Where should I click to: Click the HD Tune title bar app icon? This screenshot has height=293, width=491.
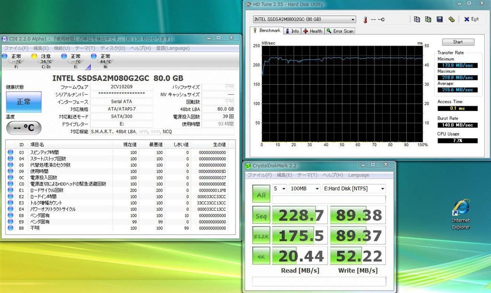pyautogui.click(x=249, y=4)
